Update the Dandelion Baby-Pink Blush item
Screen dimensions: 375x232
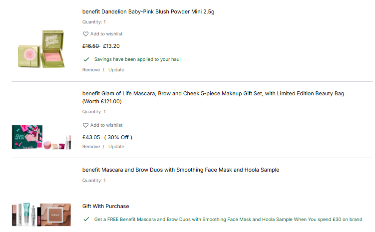tap(116, 70)
